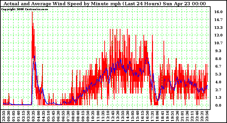Click the 12.0 y-axis label
The width and height of the screenshot is (227, 123).
[x=218, y=35]
